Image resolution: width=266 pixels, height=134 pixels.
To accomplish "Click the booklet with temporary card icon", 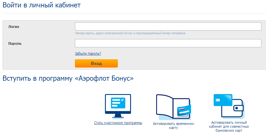I will click(x=174, y=107).
